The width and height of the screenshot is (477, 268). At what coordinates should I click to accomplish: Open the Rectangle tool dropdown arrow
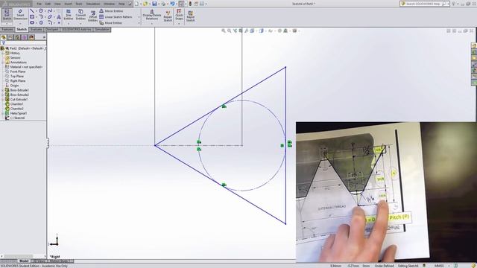[x=36, y=16]
